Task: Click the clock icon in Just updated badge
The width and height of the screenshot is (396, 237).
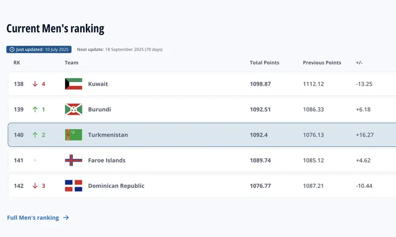Action: [x=12, y=49]
